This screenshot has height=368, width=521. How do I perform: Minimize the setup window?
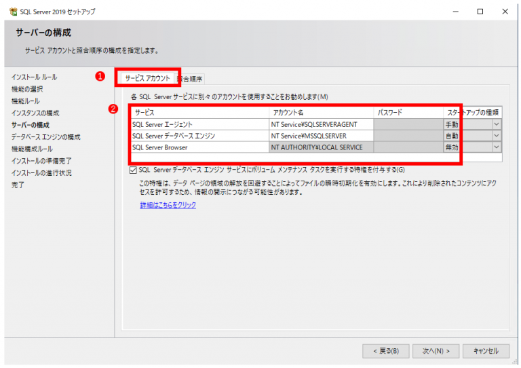(456, 12)
